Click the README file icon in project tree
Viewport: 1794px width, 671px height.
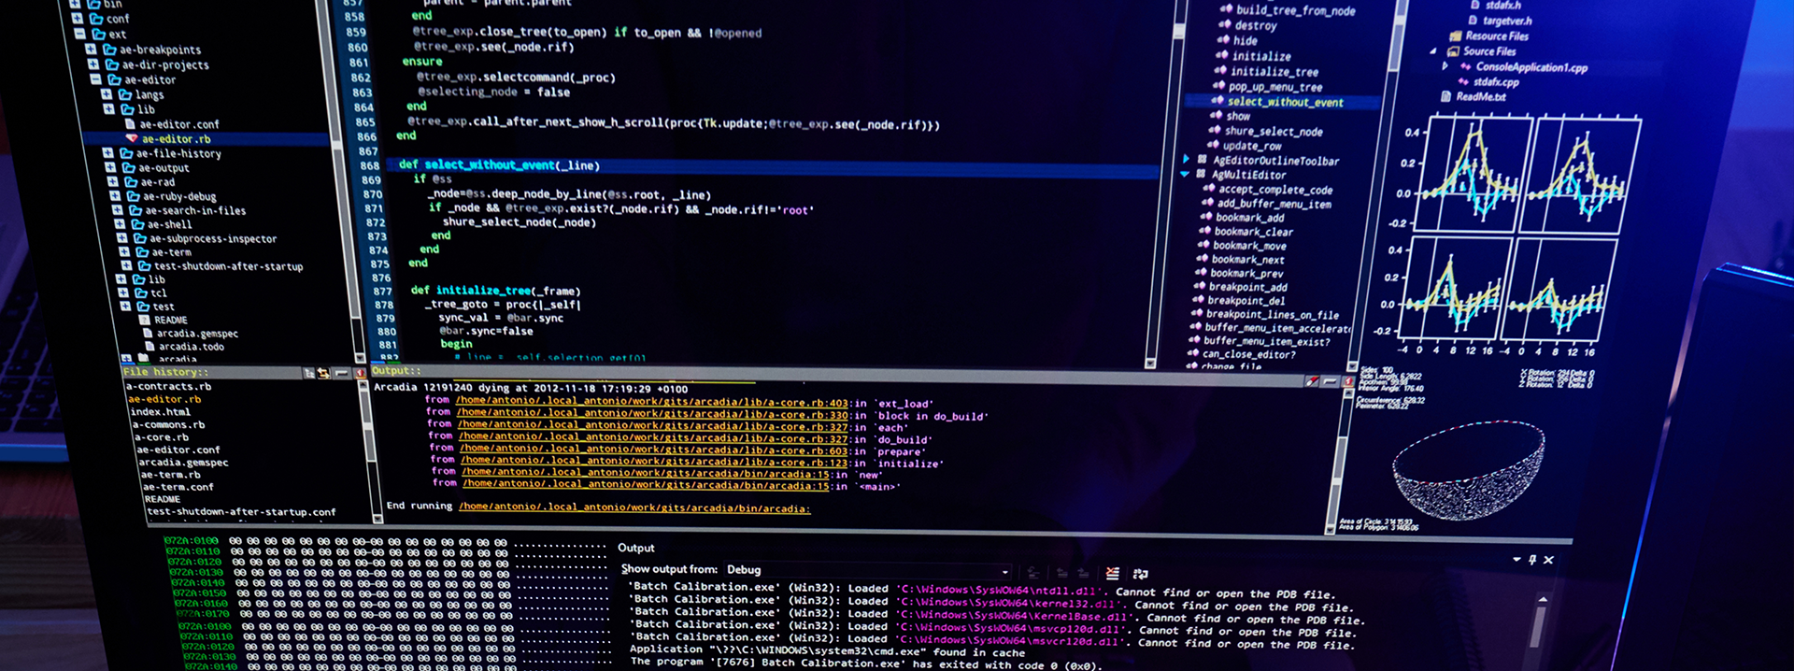point(145,320)
